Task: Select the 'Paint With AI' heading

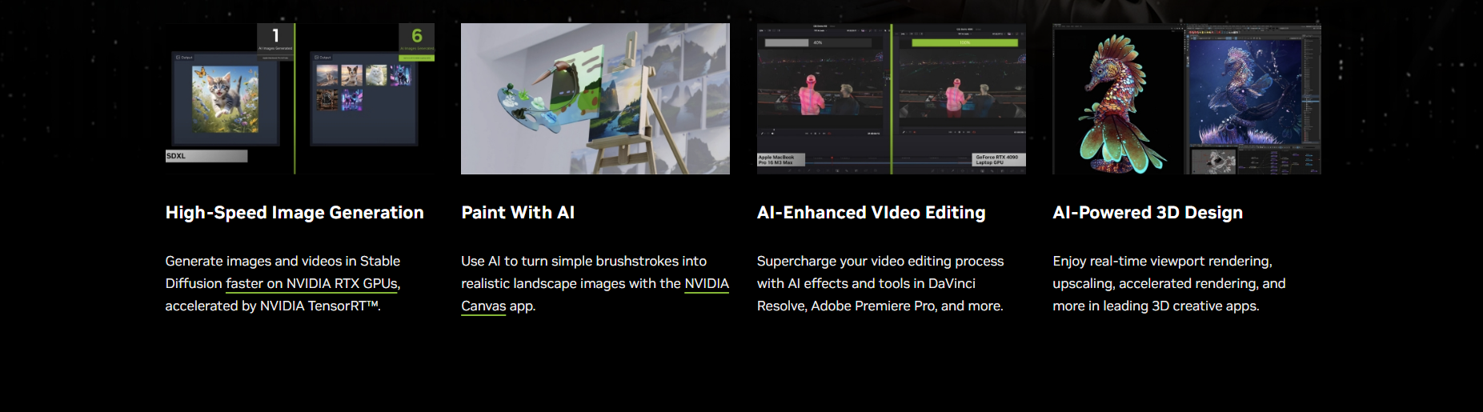Action: pyautogui.click(x=517, y=213)
